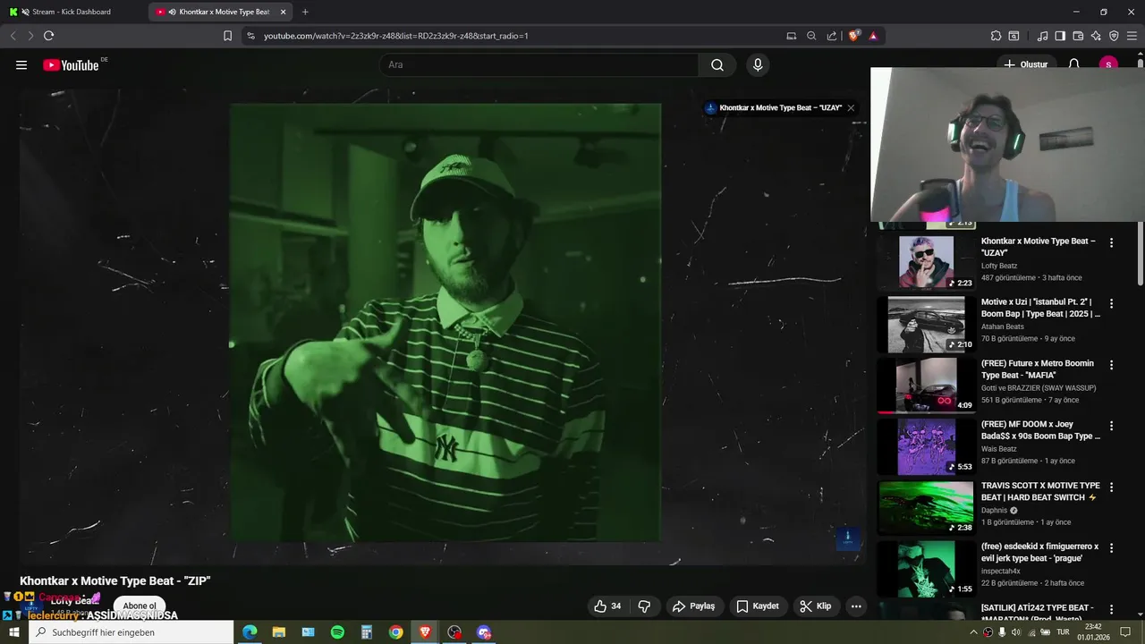The height and width of the screenshot is (644, 1145).
Task: Open browser extensions puzzle icon
Action: pos(996,36)
